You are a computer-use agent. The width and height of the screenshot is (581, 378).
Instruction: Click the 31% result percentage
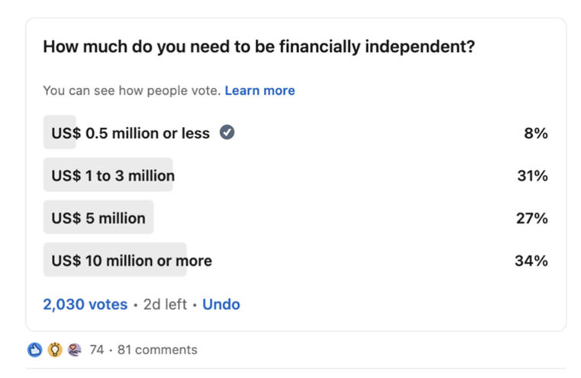[532, 176]
